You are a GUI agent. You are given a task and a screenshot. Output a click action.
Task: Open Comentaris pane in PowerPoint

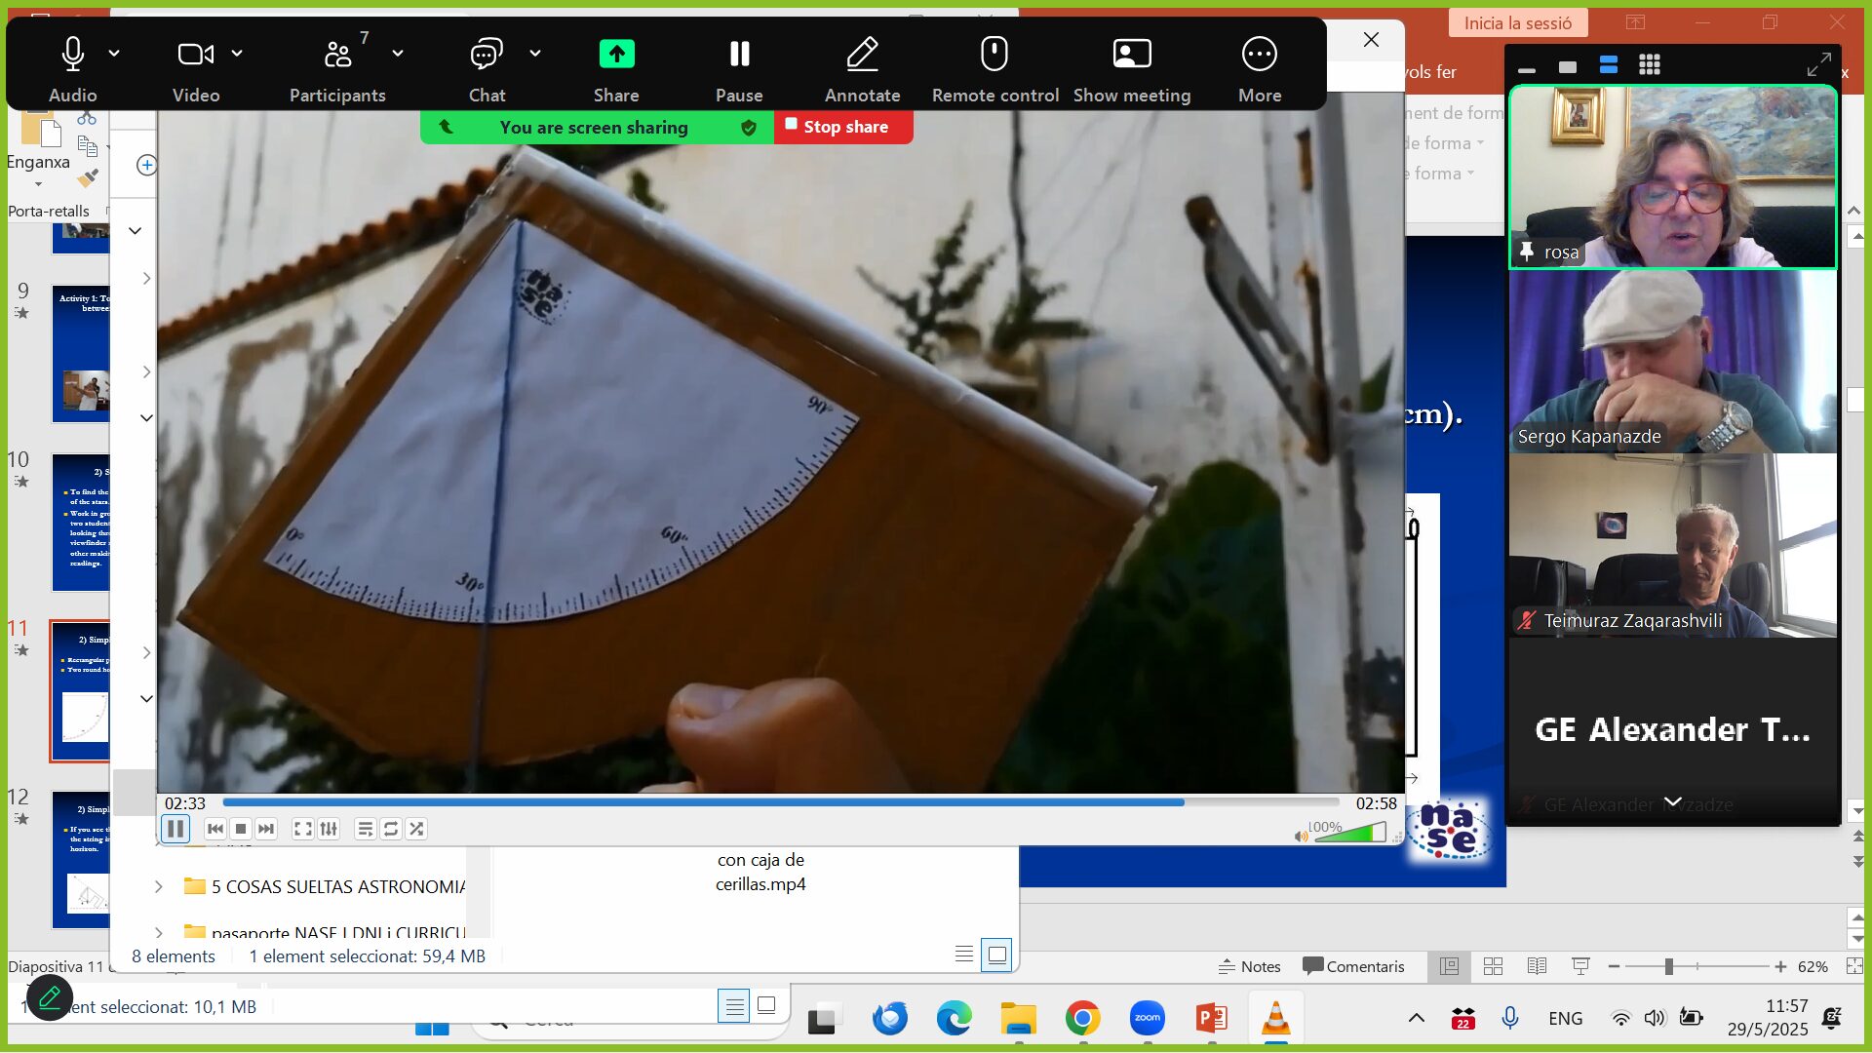coord(1353,966)
